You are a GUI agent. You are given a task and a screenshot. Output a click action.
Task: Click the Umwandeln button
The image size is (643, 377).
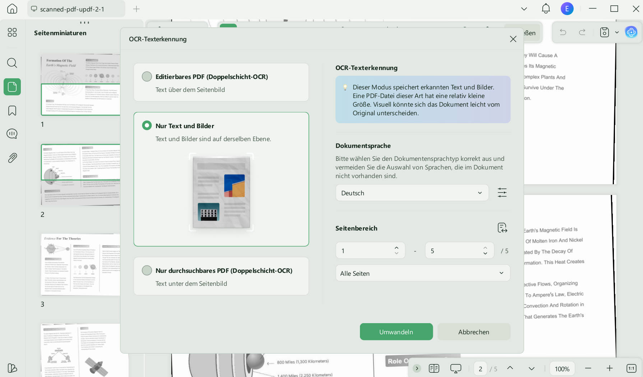pos(396,332)
